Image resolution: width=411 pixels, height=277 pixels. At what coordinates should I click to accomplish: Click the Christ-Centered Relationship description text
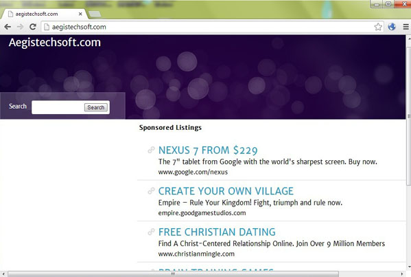pos(272,243)
